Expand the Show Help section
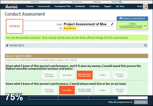153x106 pixels. (76, 46)
